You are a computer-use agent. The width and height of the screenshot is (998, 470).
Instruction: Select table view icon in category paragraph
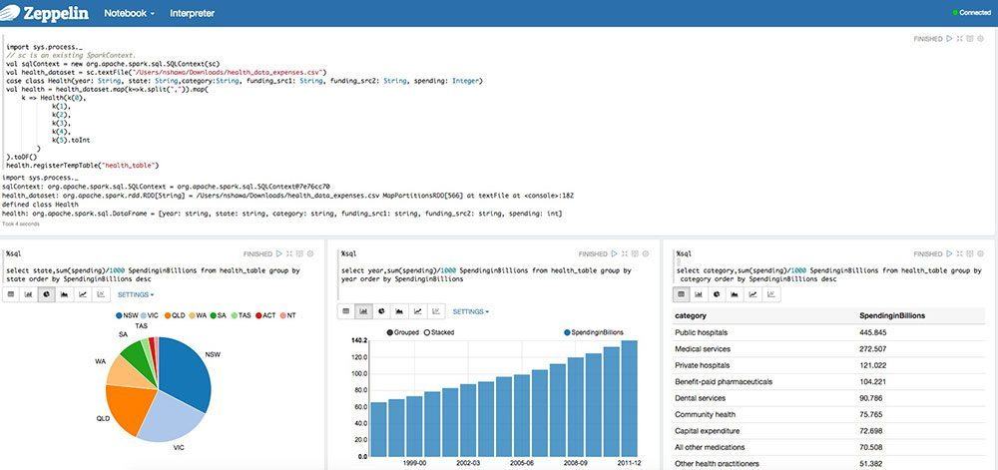681,294
